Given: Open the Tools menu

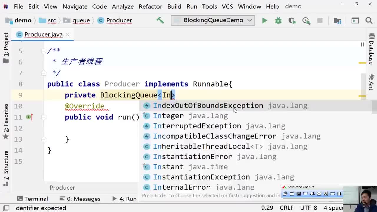Looking at the screenshot, I should [x=209, y=6].
